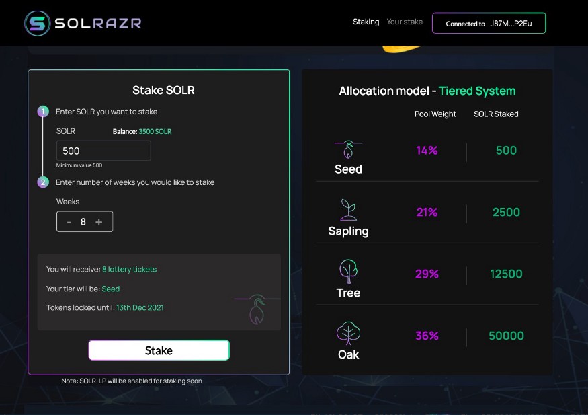
Task: Click the Tree tier icon
Action: [348, 271]
